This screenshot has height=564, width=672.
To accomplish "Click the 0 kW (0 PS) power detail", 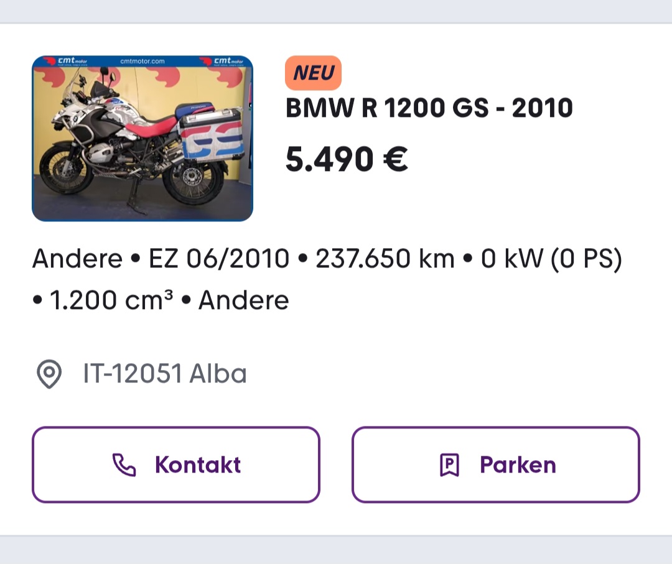I will point(551,259).
